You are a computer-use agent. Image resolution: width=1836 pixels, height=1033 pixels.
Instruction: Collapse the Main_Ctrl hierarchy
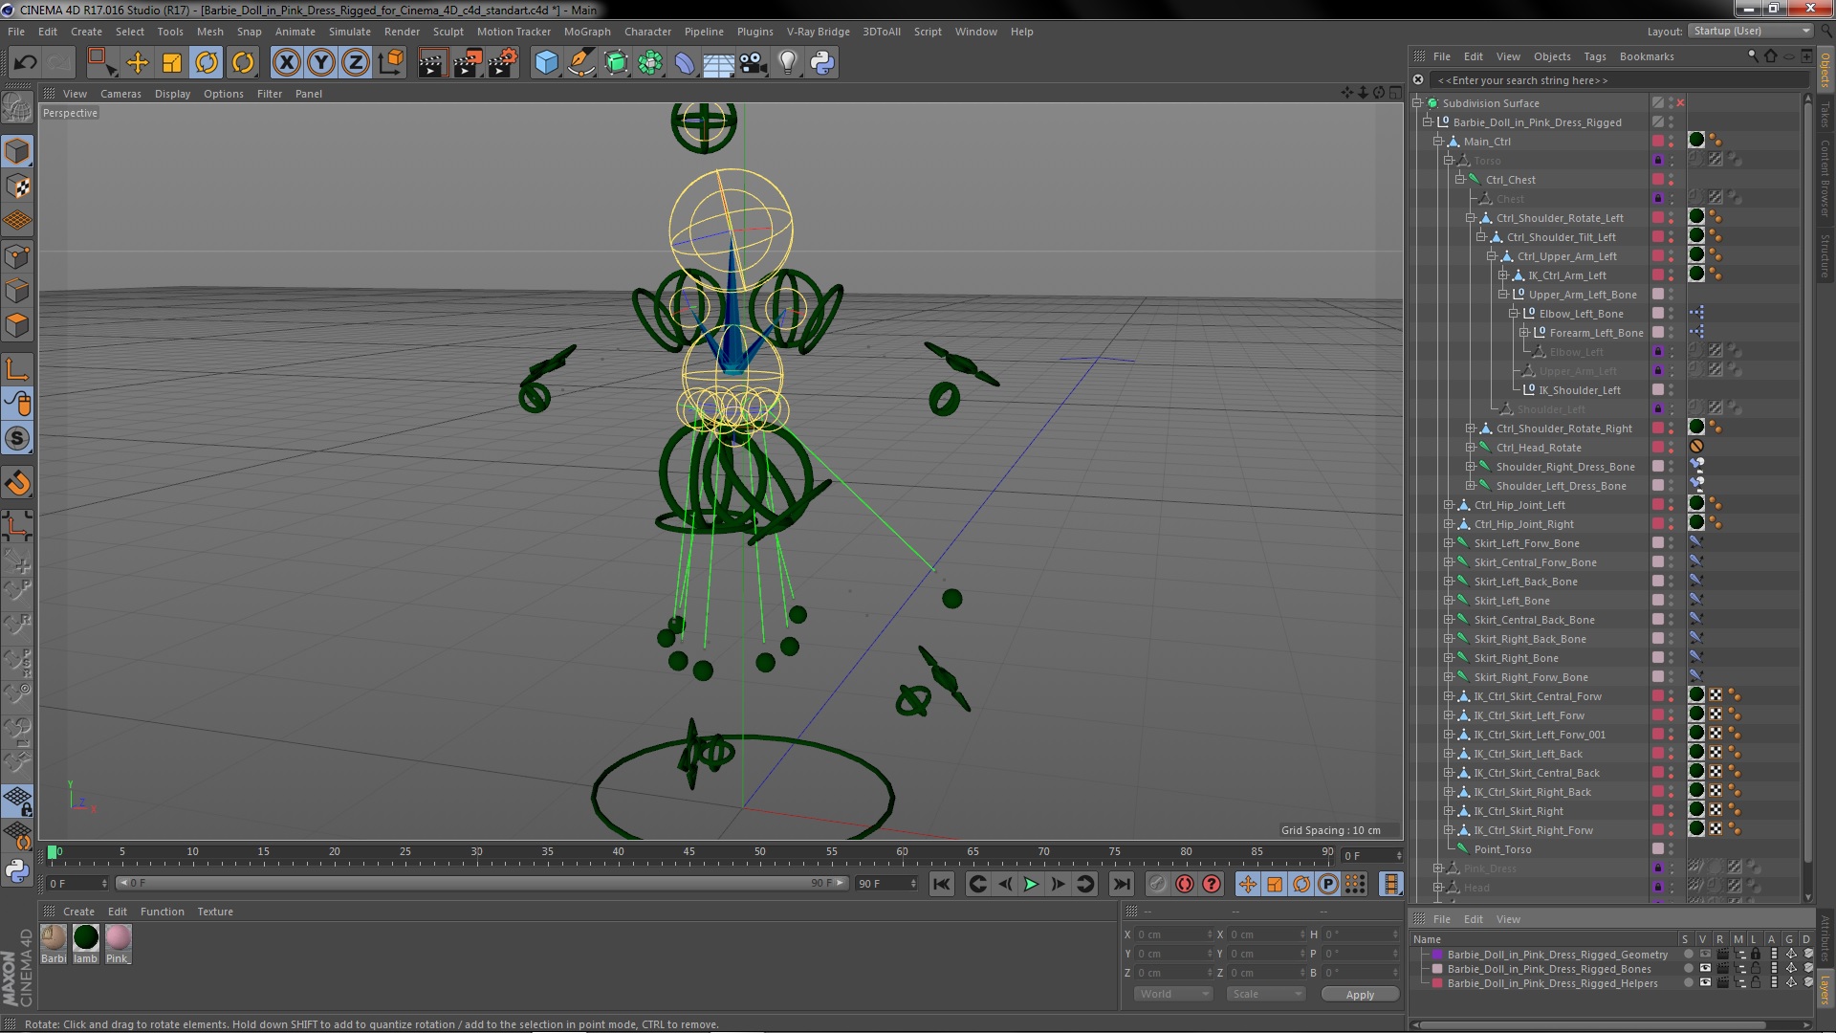[x=1437, y=142]
